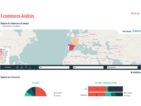Click the 0-10 legend color swatch
The height and width of the screenshot is (106, 141).
(1, 63)
